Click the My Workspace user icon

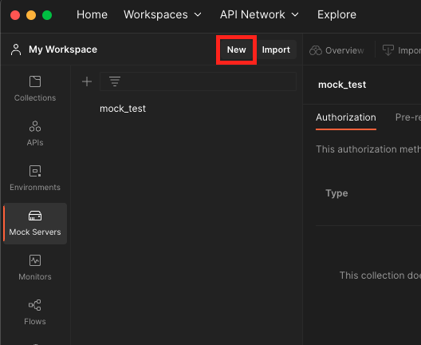[x=16, y=50]
